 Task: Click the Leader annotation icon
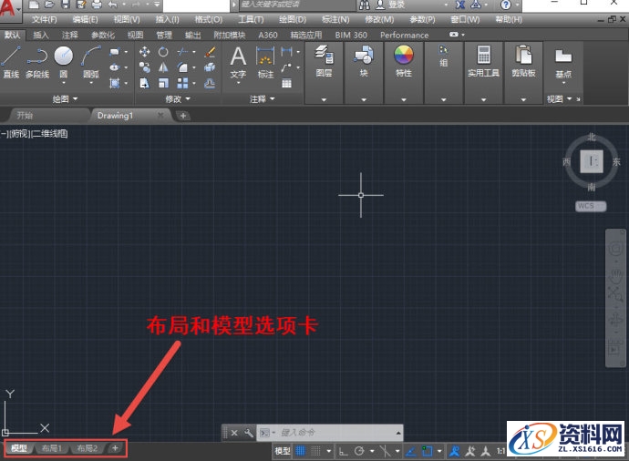286,67
